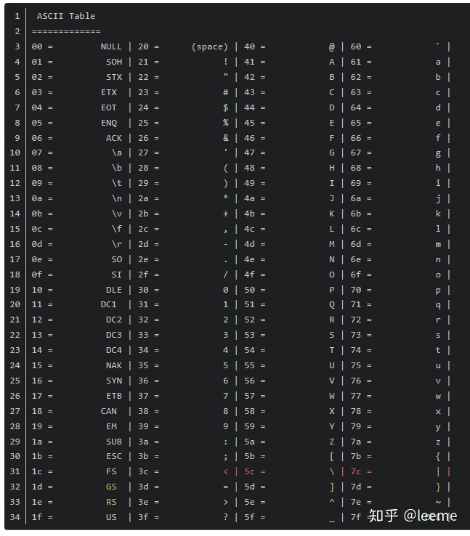The width and height of the screenshot is (470, 536).
Task: Click the lowercase 'a' for code 61
Action: tap(438, 62)
